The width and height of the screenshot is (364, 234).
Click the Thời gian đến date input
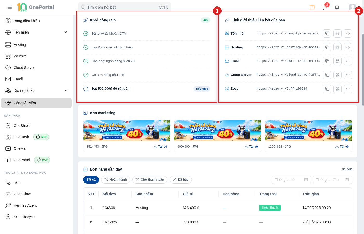pyautogui.click(x=333, y=180)
